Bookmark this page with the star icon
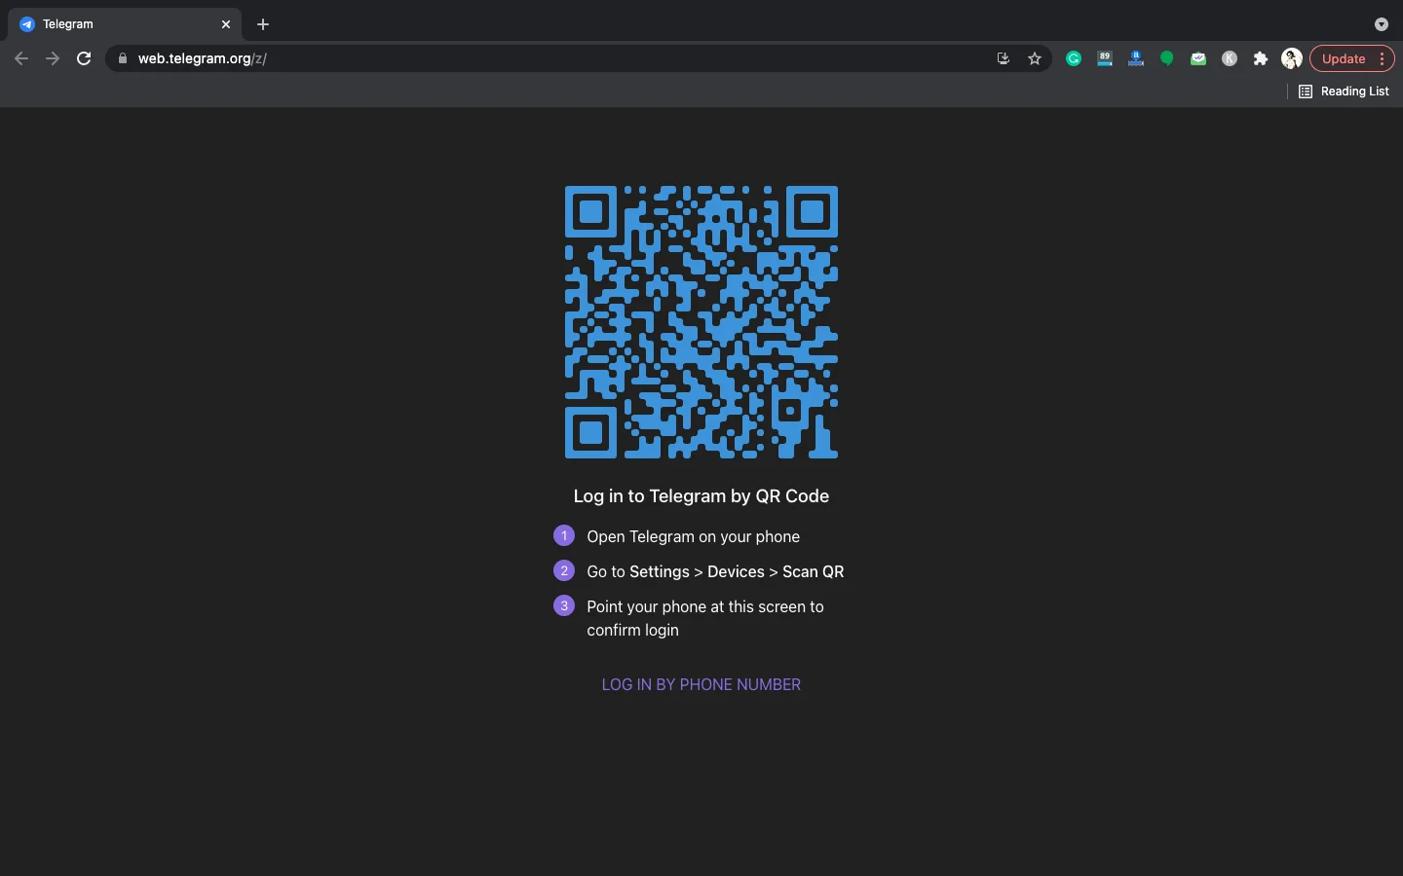Viewport: 1403px width, 876px height. tap(1035, 58)
